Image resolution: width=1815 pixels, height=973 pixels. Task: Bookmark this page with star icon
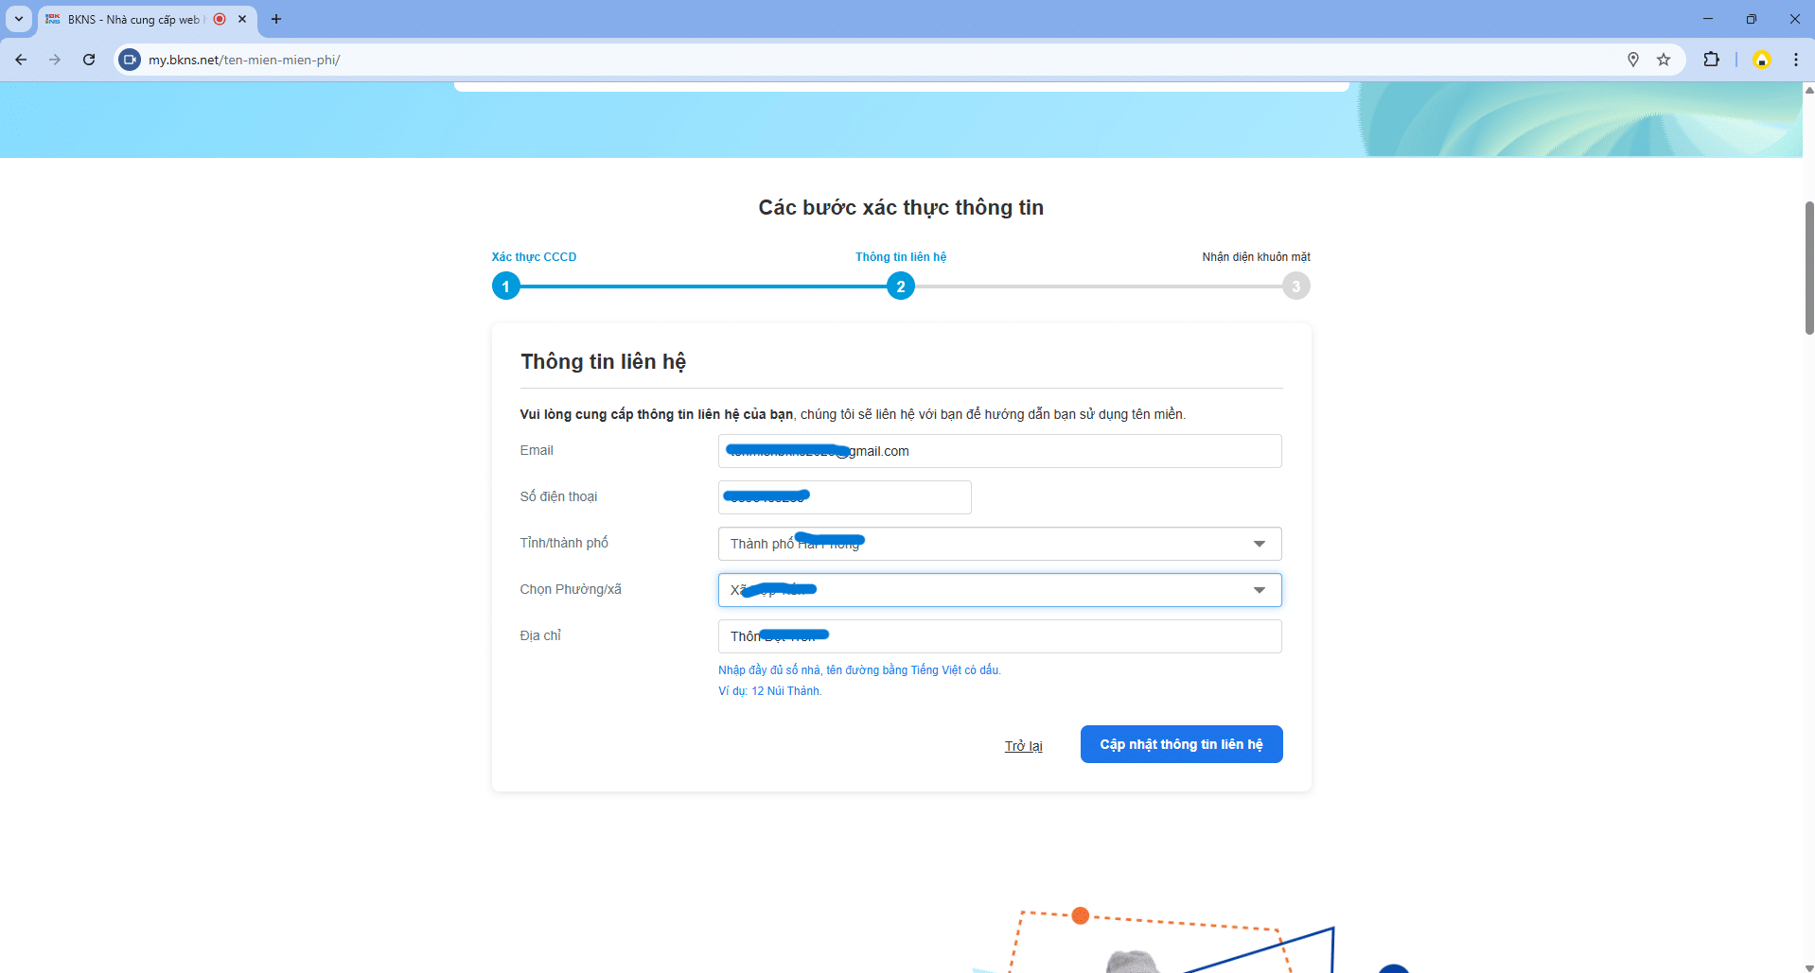[x=1664, y=60]
